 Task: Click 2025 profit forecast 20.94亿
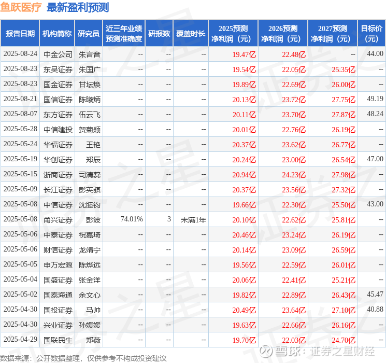[244, 175]
